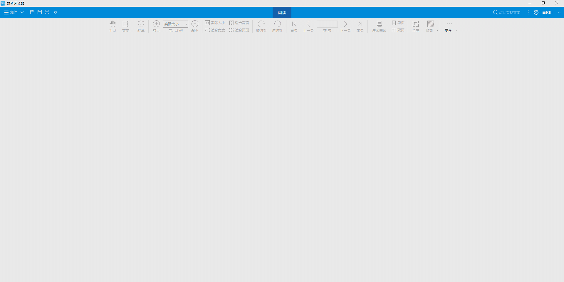Go to the previous page (上一页)

pos(308,26)
